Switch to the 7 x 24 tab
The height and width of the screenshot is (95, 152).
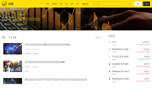pos(12,37)
